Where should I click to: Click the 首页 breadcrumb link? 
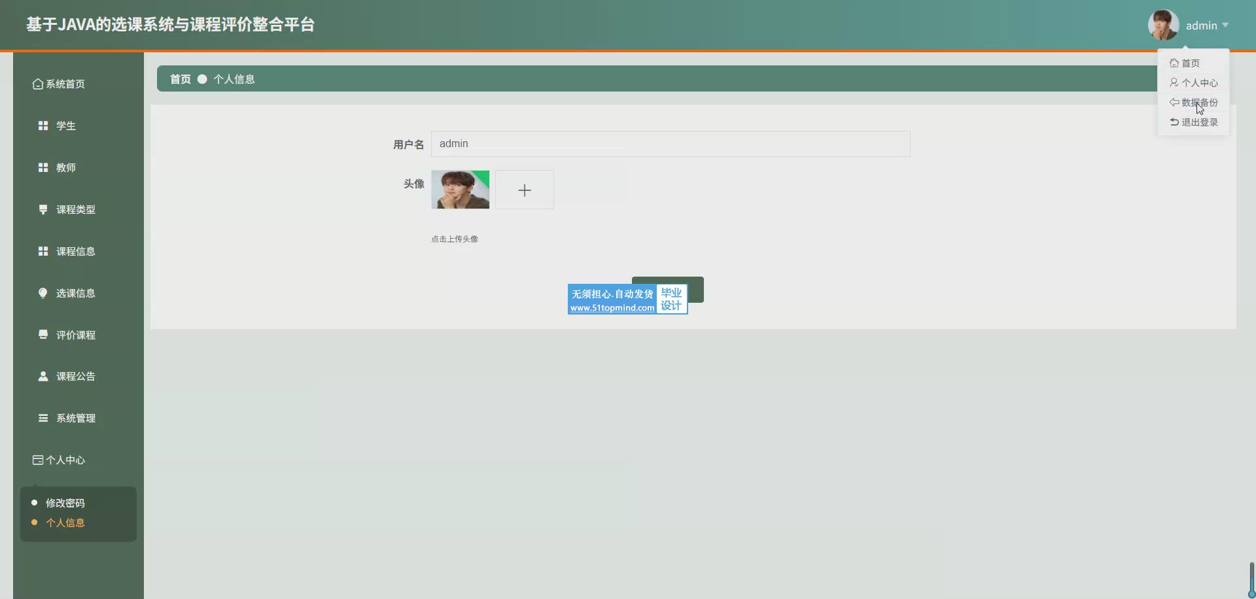180,79
